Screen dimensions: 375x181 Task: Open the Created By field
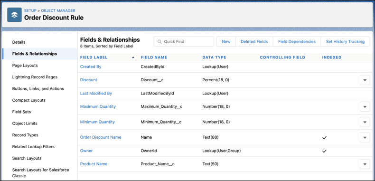(x=91, y=67)
